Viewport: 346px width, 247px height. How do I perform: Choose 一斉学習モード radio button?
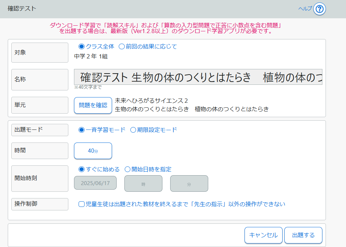pyautogui.click(x=82, y=130)
